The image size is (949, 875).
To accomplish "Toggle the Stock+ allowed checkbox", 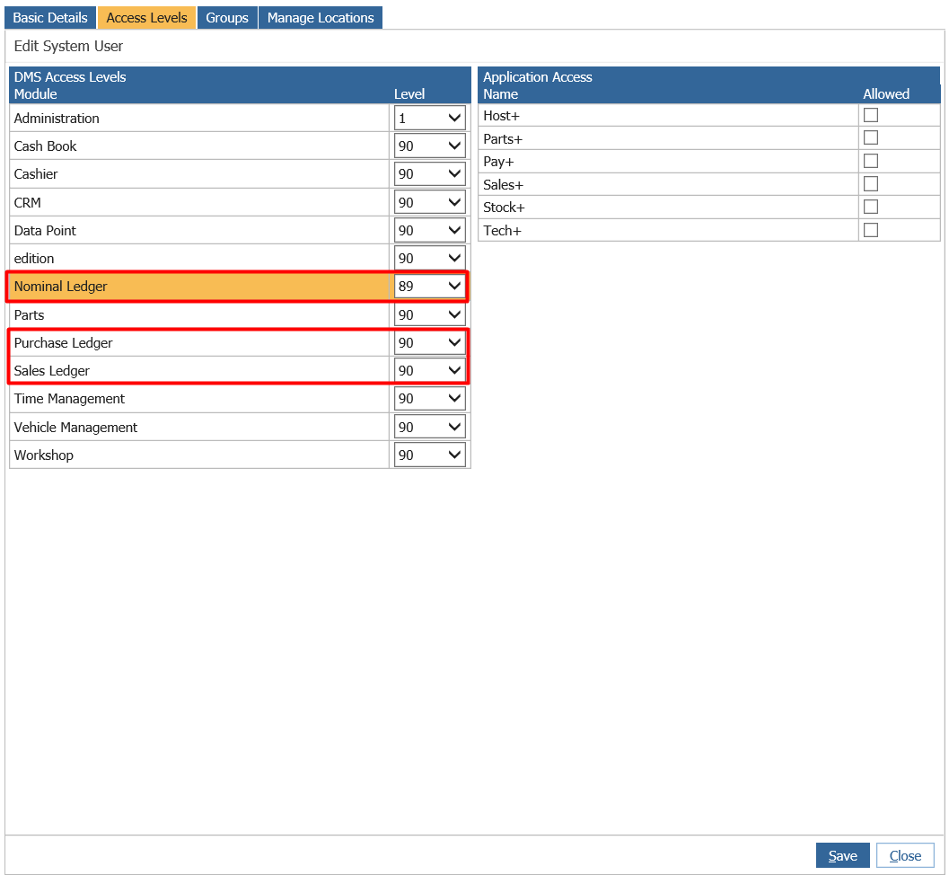I will pyautogui.click(x=870, y=208).
